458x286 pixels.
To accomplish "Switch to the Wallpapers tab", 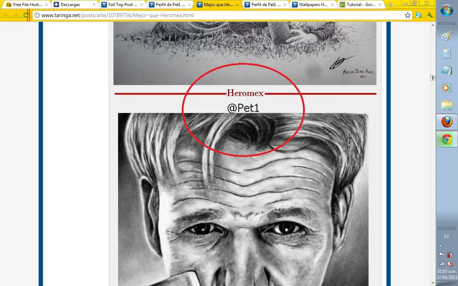I will (x=313, y=5).
